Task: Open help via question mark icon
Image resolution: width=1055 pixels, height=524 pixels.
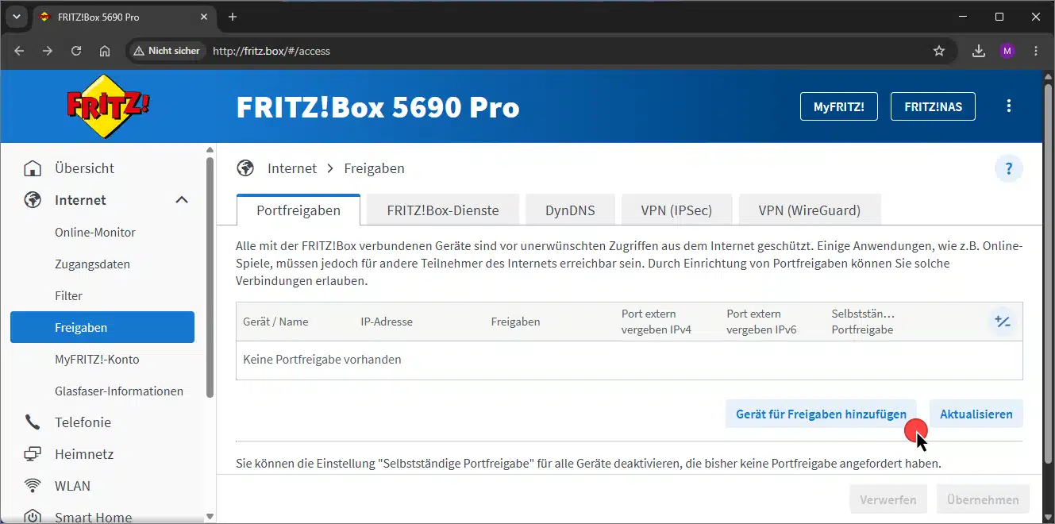Action: 1009,168
